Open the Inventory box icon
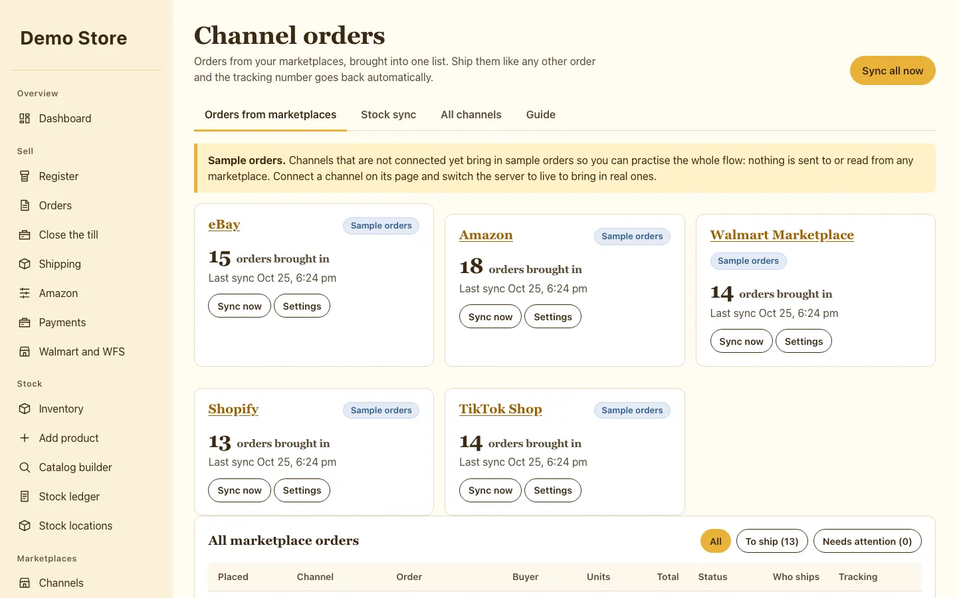 click(25, 409)
